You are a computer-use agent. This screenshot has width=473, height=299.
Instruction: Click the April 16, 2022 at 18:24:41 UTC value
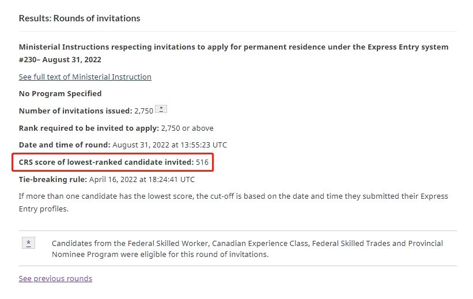tap(142, 179)
